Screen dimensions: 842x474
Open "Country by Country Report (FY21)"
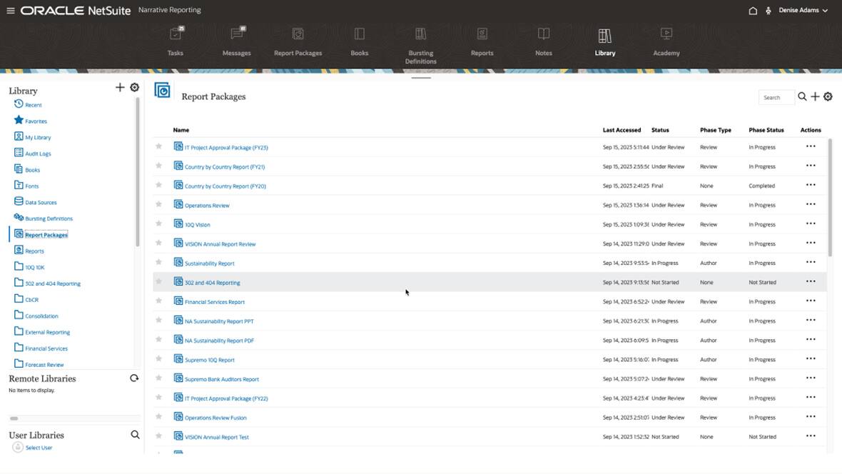pyautogui.click(x=224, y=166)
